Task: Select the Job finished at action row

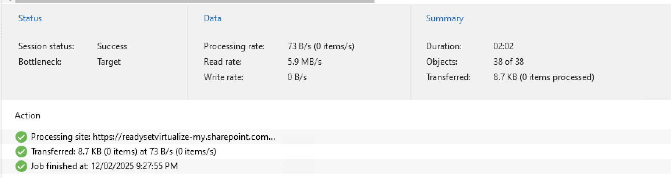Action: click(336, 166)
